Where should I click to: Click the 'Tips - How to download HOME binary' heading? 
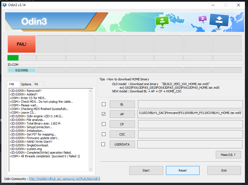(124, 79)
